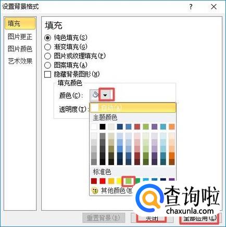Viewport: 226px width, 227px height.
Task: Choose red standard color swatch
Action: [103, 181]
